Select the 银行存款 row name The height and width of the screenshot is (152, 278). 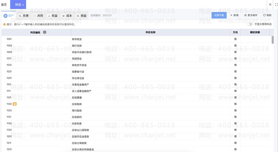(77, 46)
